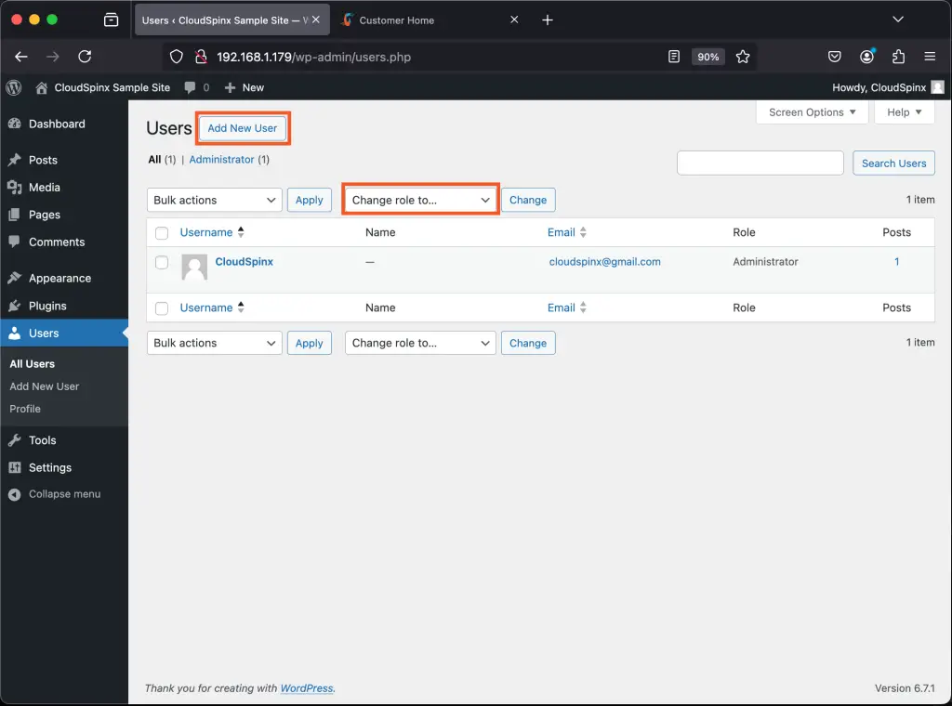Click the Firefox tracking protection shield icon
Screen dimensions: 952x706
pyautogui.click(x=175, y=56)
